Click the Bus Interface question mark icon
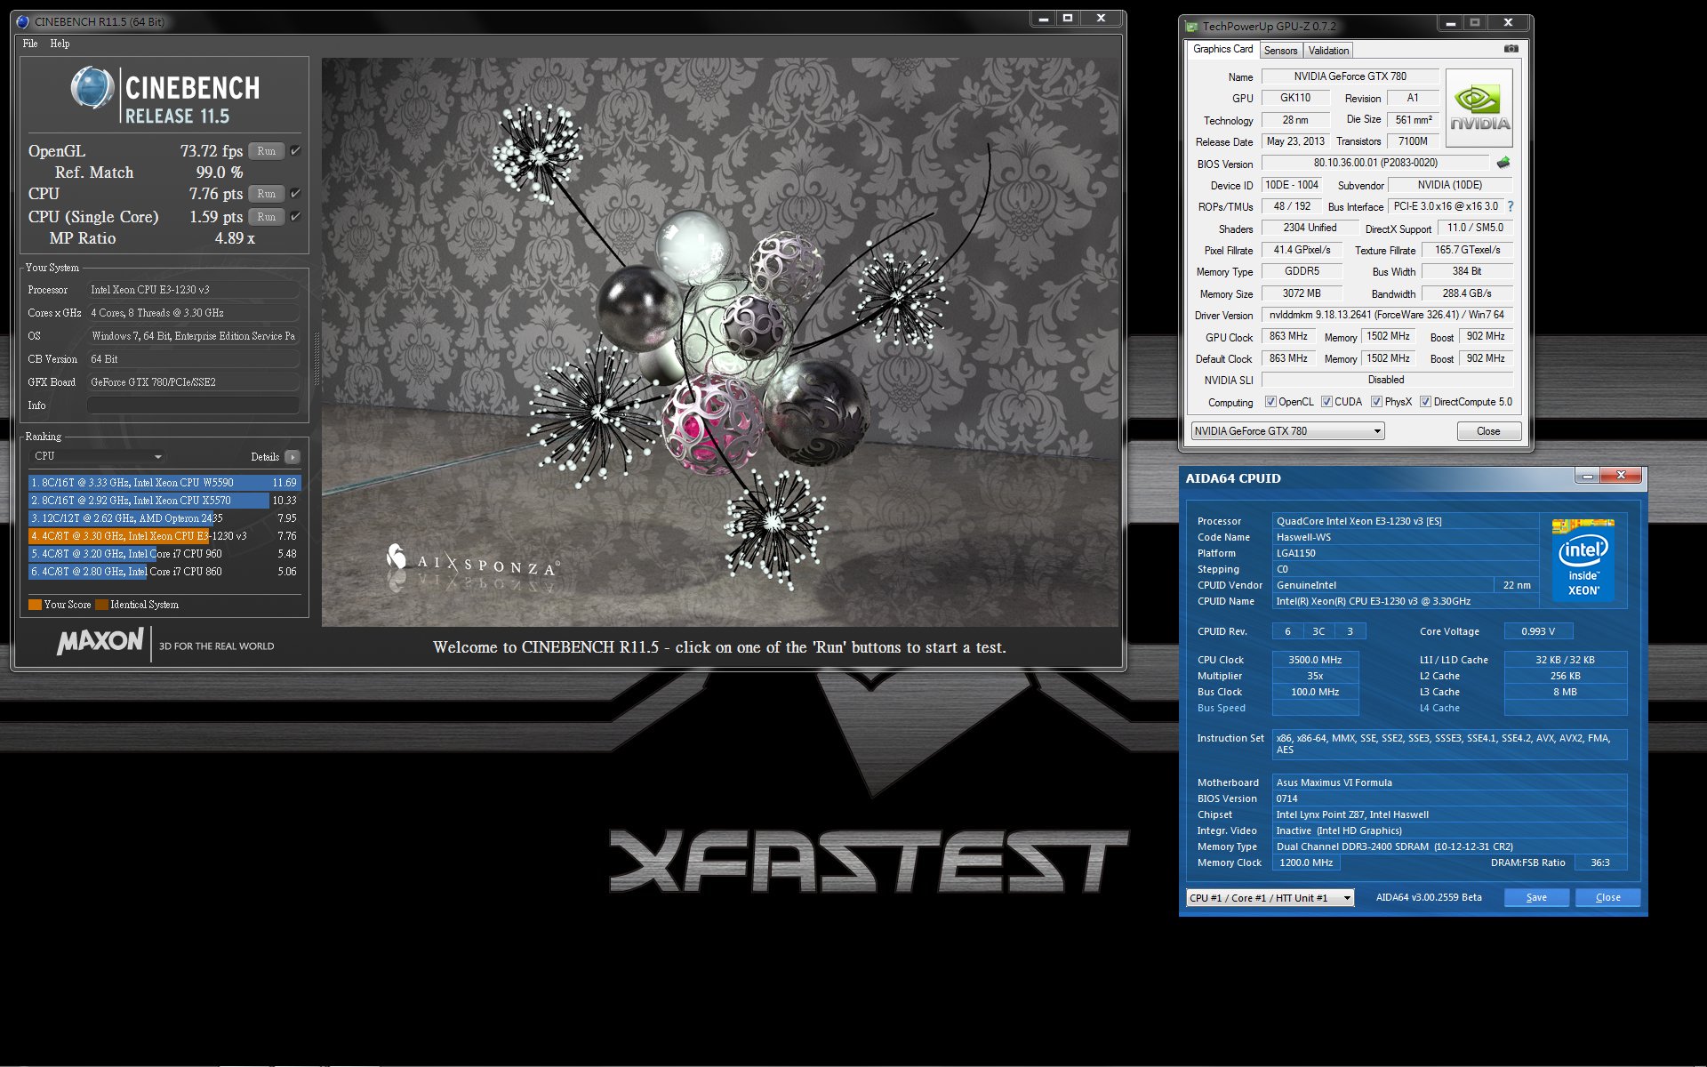The image size is (1707, 1067). pyautogui.click(x=1510, y=206)
